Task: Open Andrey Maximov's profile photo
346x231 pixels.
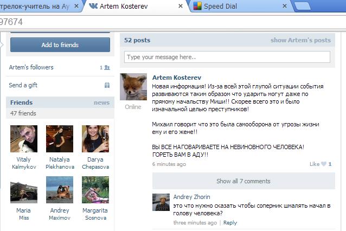Action: point(59,189)
